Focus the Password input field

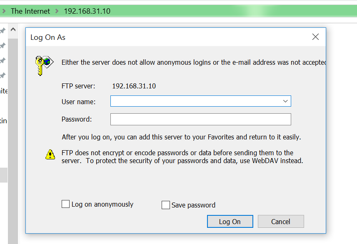[201, 119]
